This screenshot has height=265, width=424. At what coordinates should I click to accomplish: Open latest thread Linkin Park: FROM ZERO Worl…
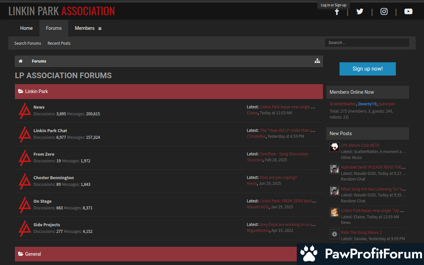tap(288, 201)
